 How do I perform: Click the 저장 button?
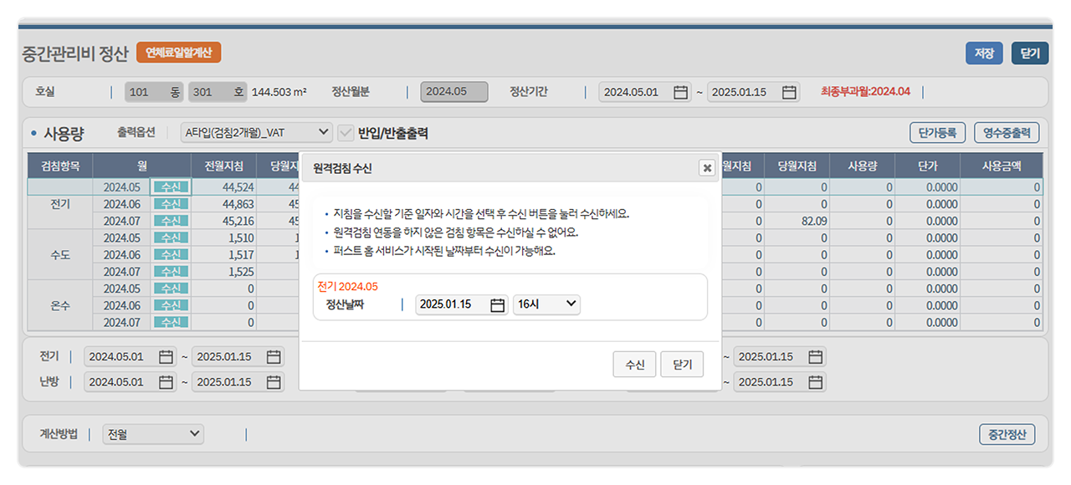point(983,52)
